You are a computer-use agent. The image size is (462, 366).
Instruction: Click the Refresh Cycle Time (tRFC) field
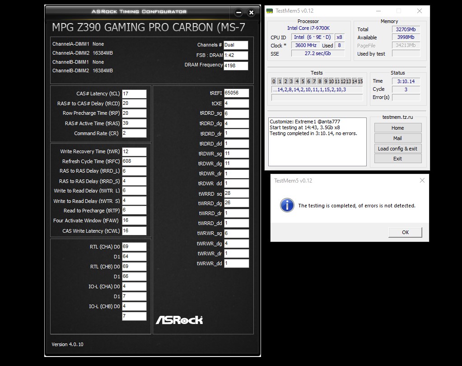[x=135, y=161]
